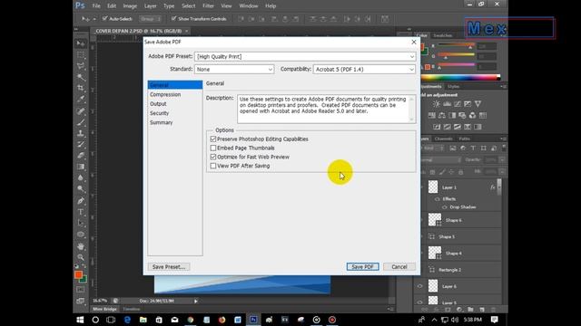Toggle Auto-Select checkbox in options bar

click(x=105, y=18)
